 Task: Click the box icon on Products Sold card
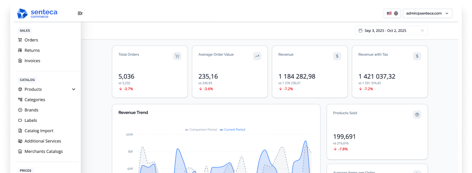pyautogui.click(x=417, y=115)
